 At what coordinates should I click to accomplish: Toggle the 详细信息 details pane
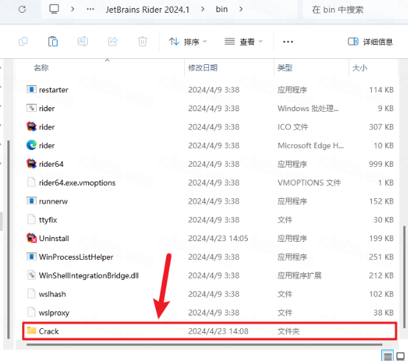click(370, 42)
